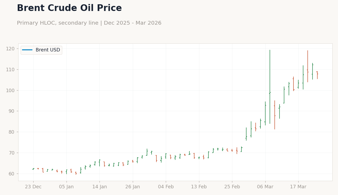This screenshot has height=195, width=338.
Task: Click the 23 Dec x-axis label
Action: click(33, 187)
